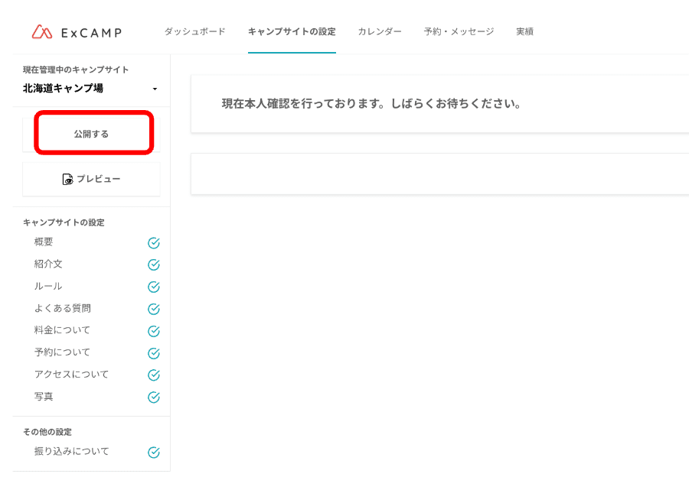The width and height of the screenshot is (689, 503).
Task: Open the 実績 tab
Action: (x=524, y=32)
